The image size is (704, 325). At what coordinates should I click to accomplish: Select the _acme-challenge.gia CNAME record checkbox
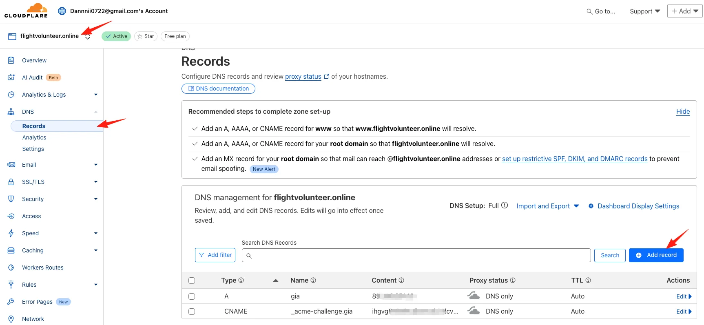coord(192,312)
